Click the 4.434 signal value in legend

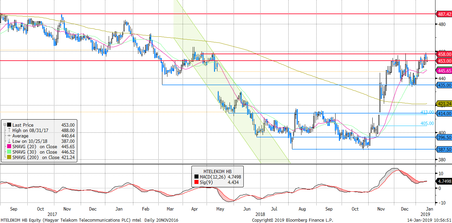click(x=233, y=182)
